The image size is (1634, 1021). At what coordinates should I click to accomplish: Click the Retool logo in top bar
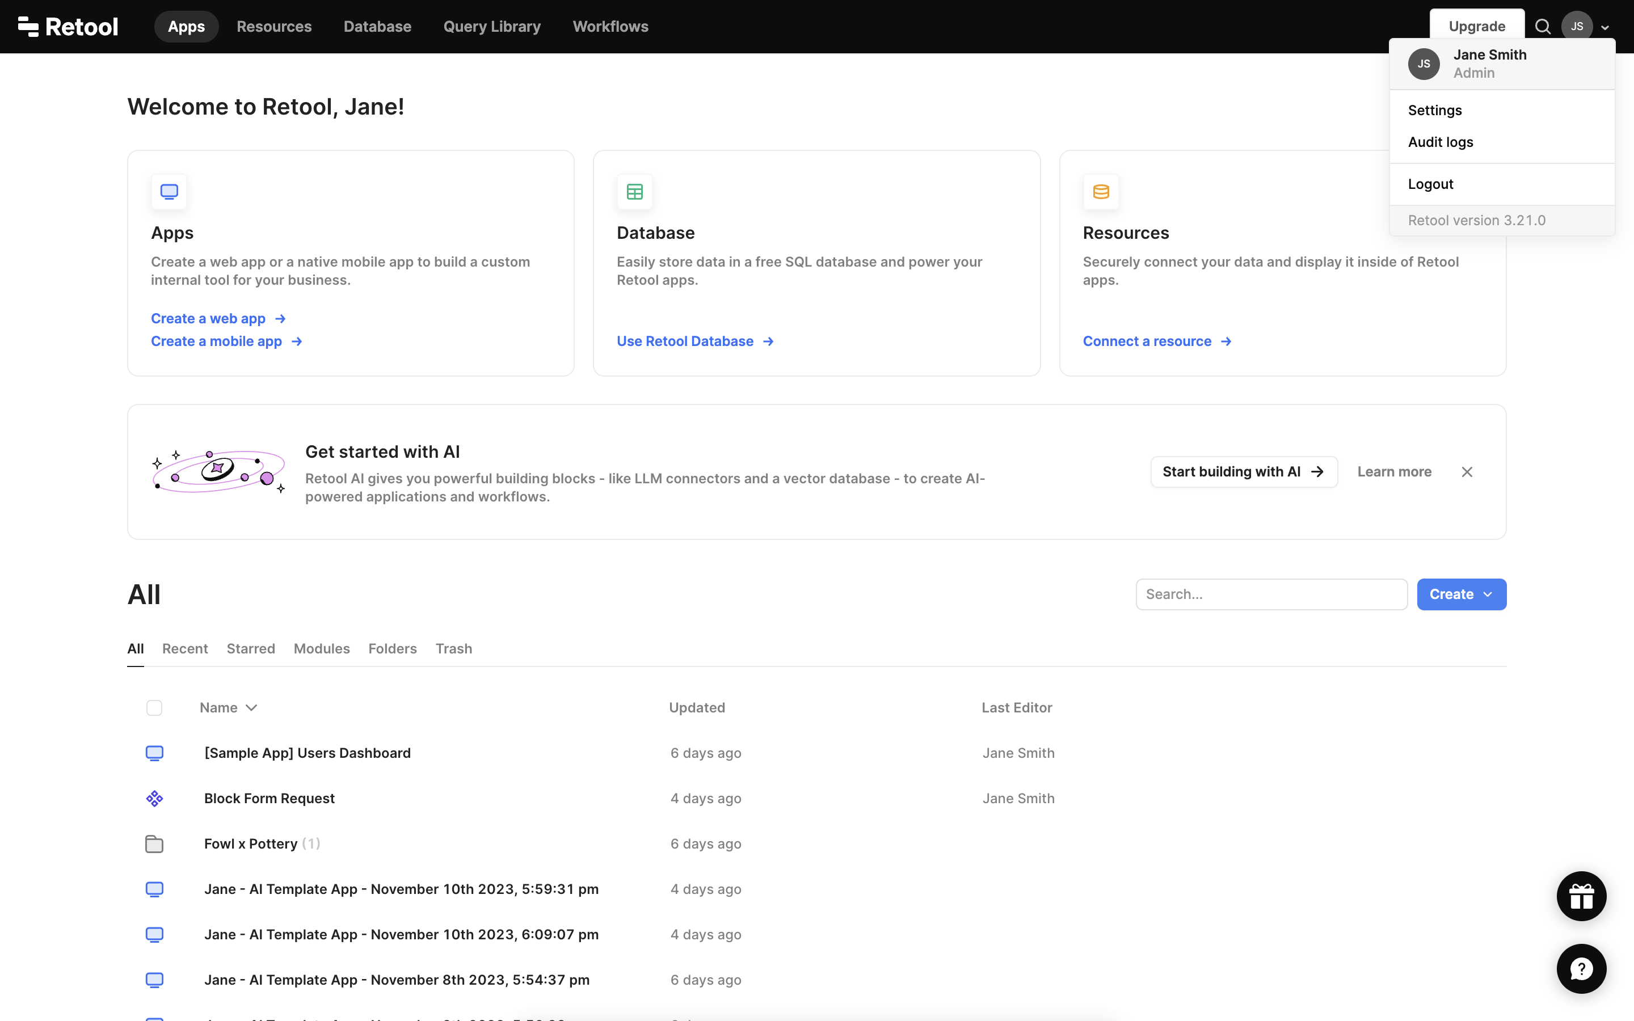68,26
